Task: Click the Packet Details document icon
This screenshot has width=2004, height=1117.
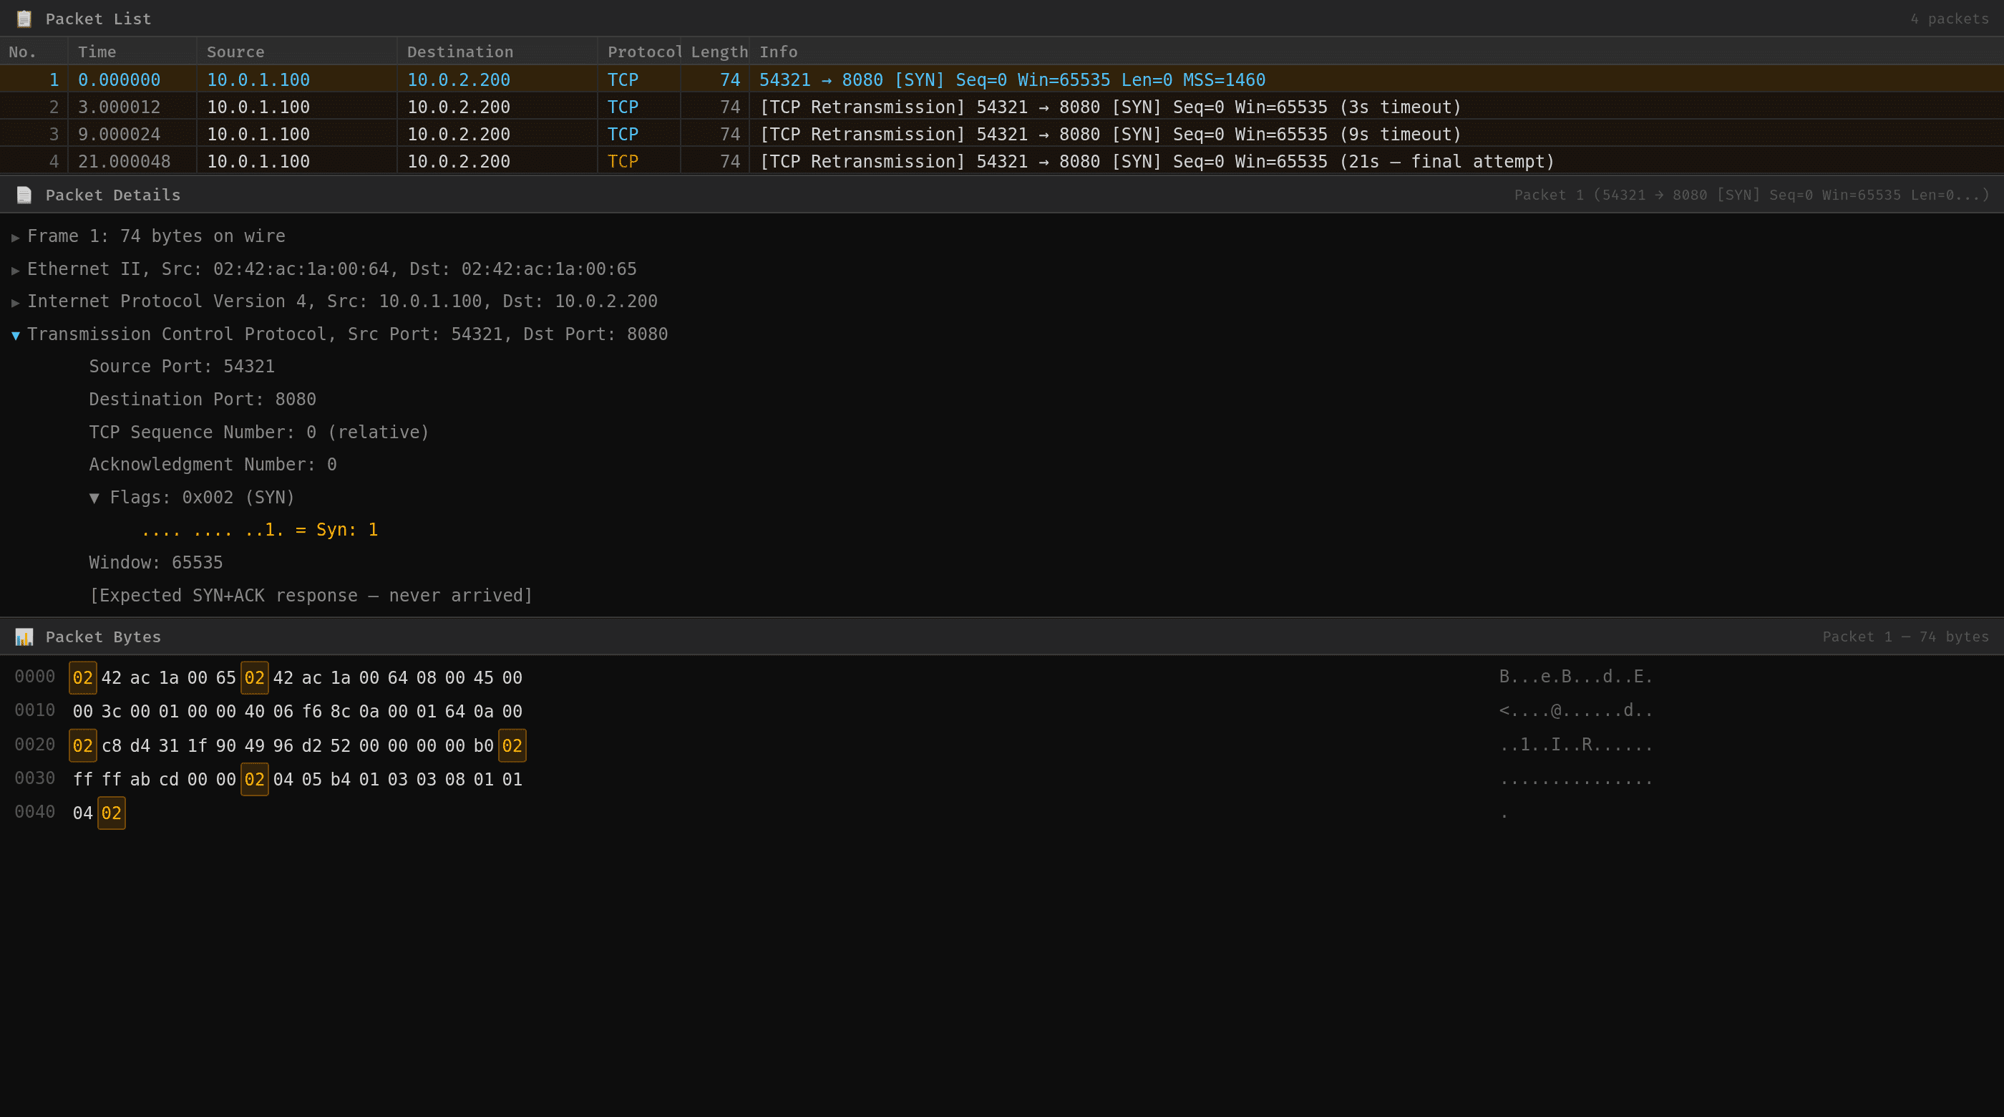Action: (24, 195)
